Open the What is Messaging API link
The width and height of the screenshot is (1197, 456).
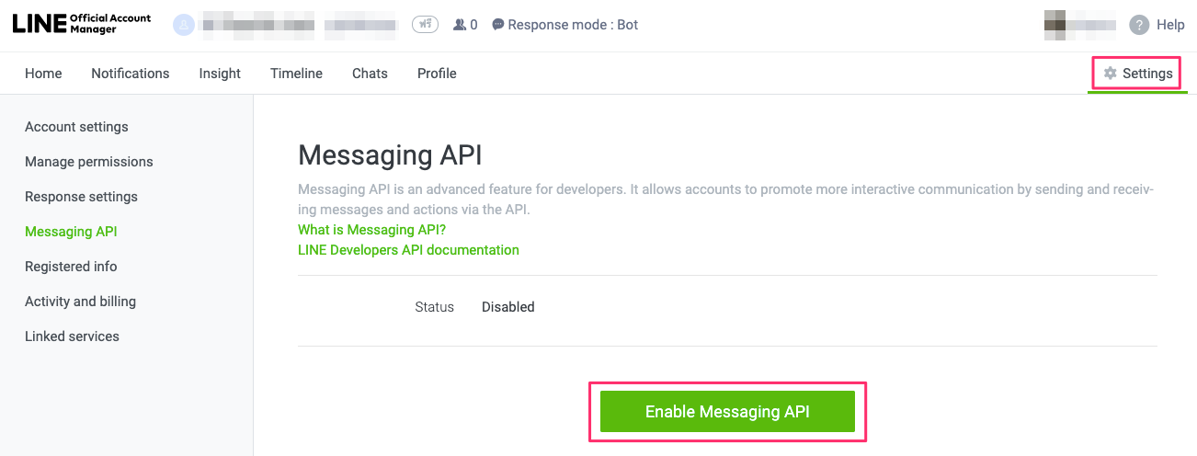(x=371, y=230)
